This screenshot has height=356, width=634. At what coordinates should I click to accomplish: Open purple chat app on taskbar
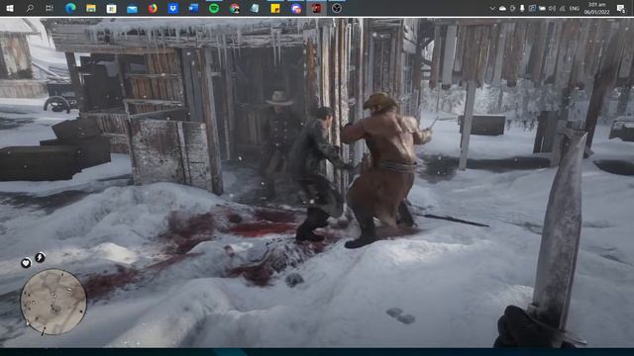pyautogui.click(x=296, y=8)
